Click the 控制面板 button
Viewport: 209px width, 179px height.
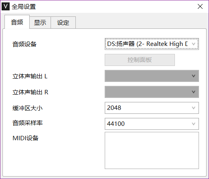140,60
